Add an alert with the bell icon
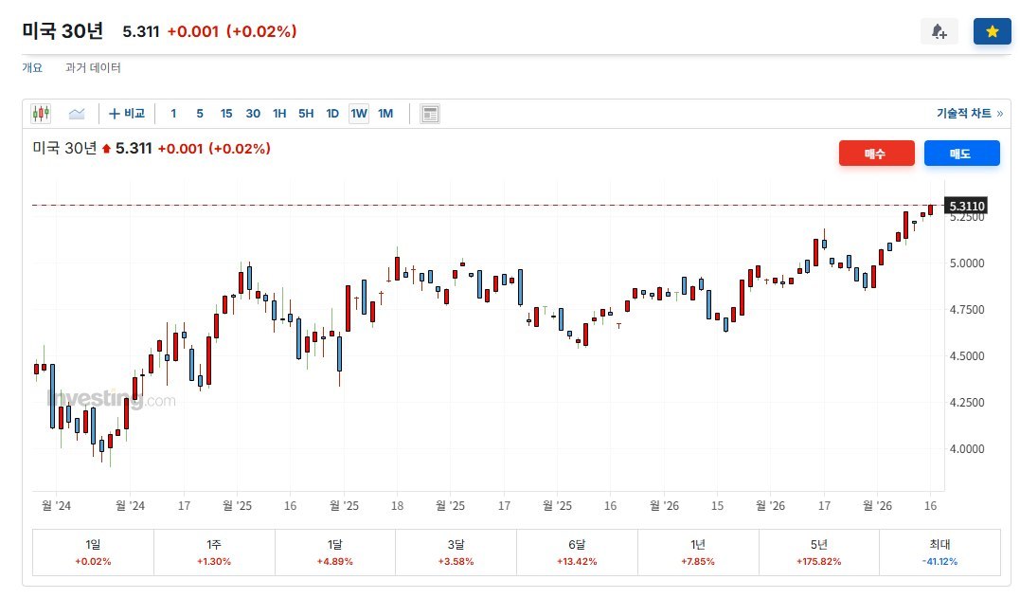Screen dimensions: 1020x598 [939, 31]
